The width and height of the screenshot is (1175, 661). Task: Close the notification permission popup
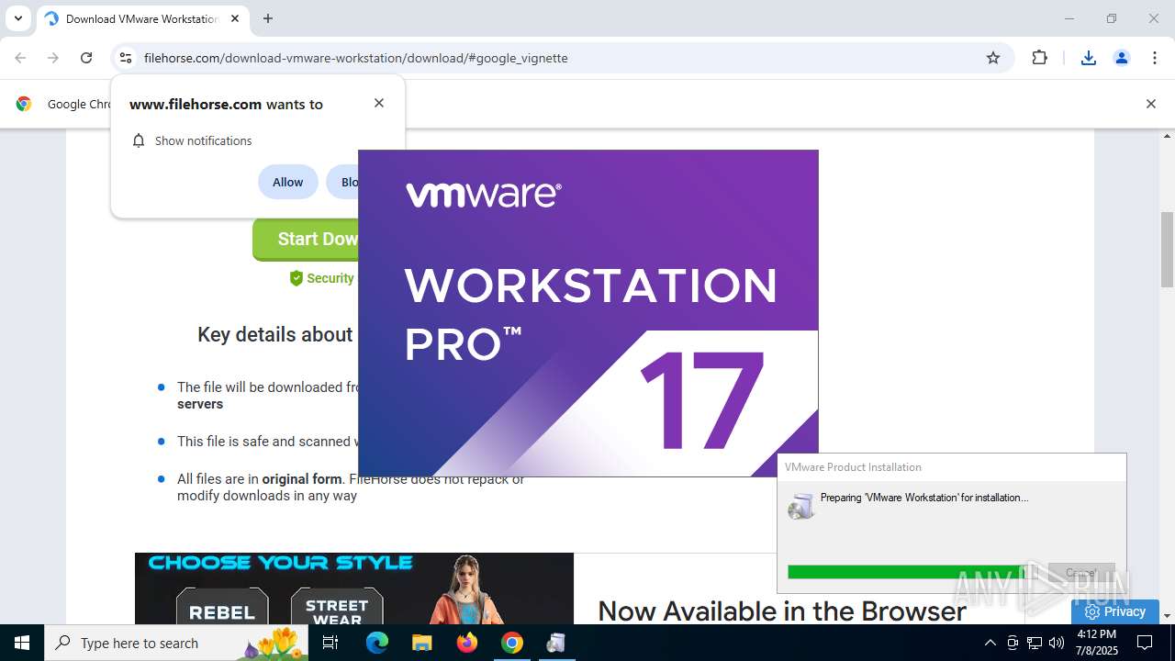click(379, 103)
